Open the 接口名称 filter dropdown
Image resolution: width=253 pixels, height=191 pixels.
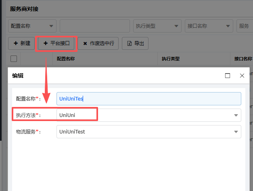(x=228, y=26)
